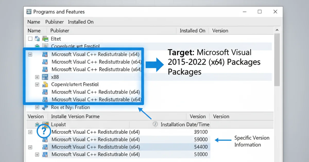The width and height of the screenshot is (309, 162).
Task: Expand the first Microsoft Visual C++ group
Action: tap(30, 54)
